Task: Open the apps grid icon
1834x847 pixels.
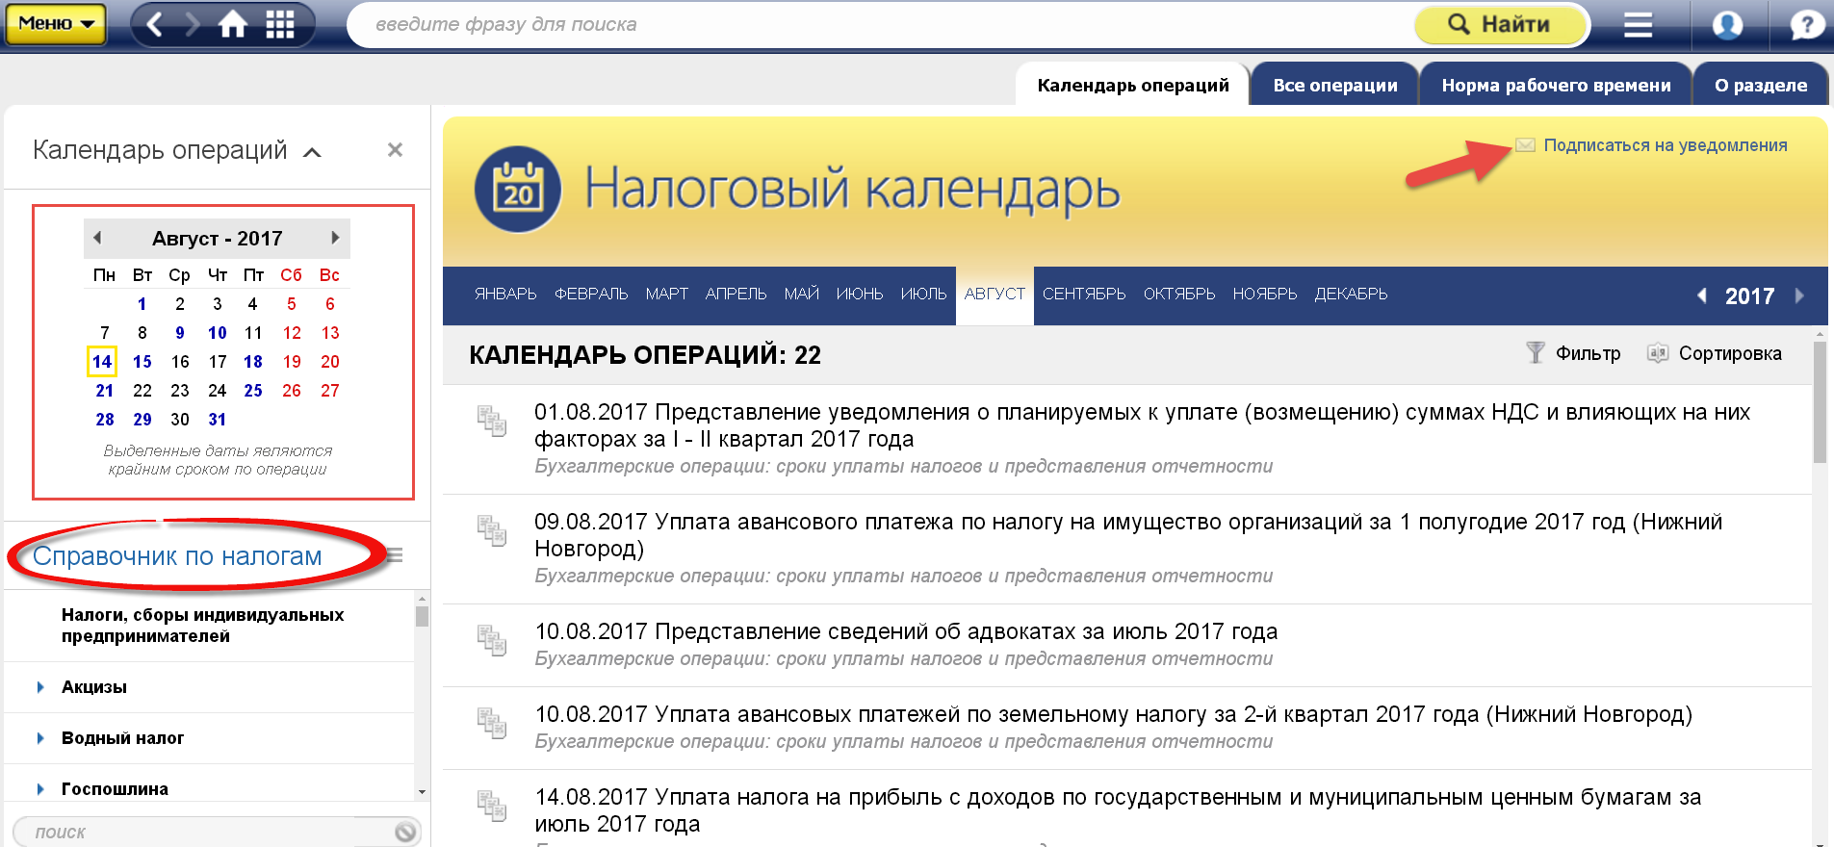Action: coord(279,24)
